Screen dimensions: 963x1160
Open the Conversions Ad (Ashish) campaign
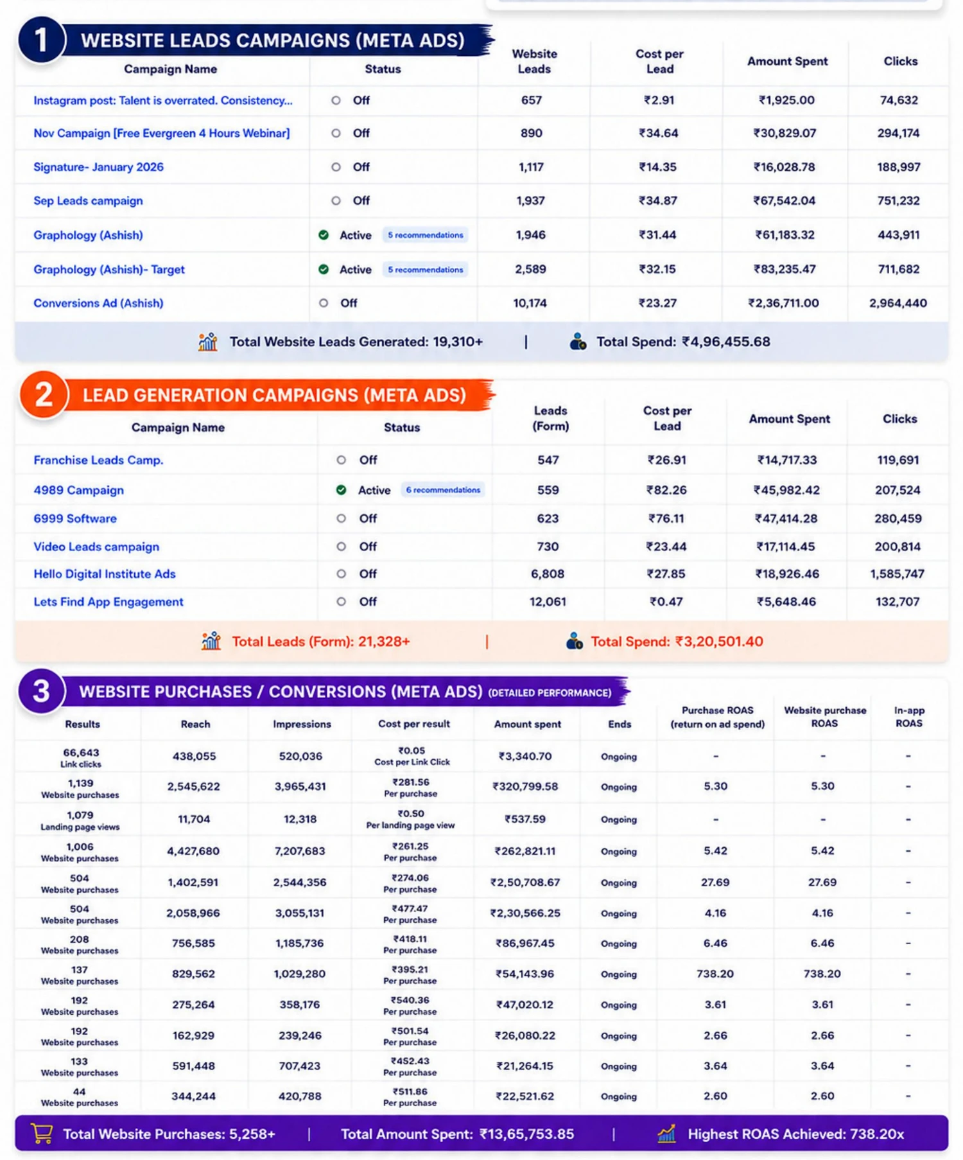[x=98, y=303]
